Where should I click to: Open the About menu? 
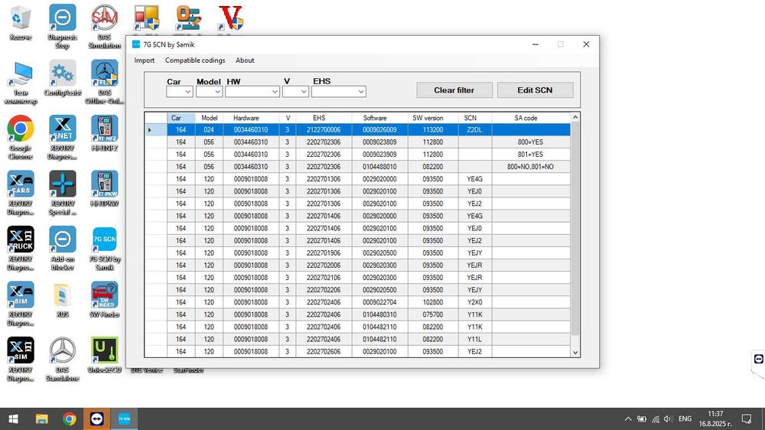pyautogui.click(x=245, y=60)
